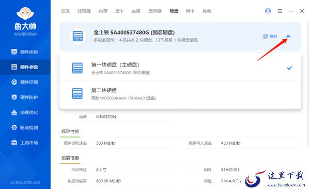Open 硬件体检 in the sidebar
Image resolution: width=310 pixels, height=189 pixels.
(25, 52)
